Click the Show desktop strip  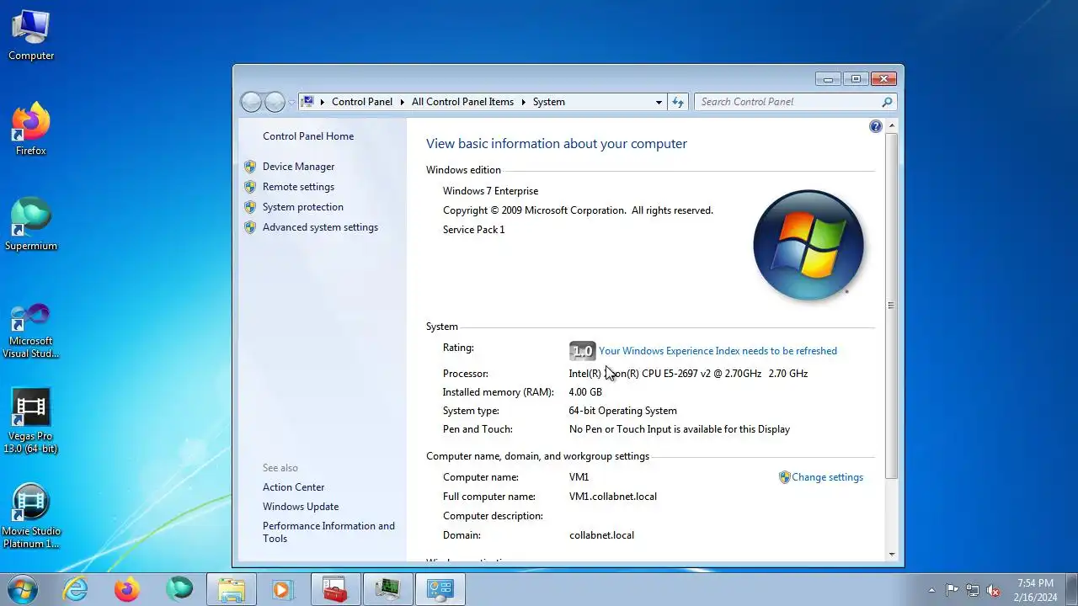(1071, 589)
